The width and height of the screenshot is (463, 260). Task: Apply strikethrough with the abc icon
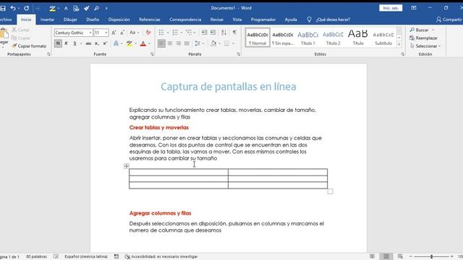coord(88,43)
